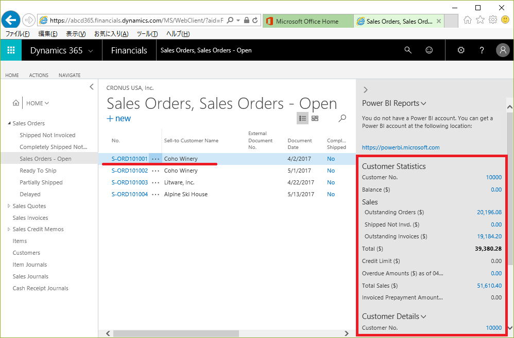
Task: Open the ヘルプ(H) menu
Action: pyautogui.click(x=178, y=34)
